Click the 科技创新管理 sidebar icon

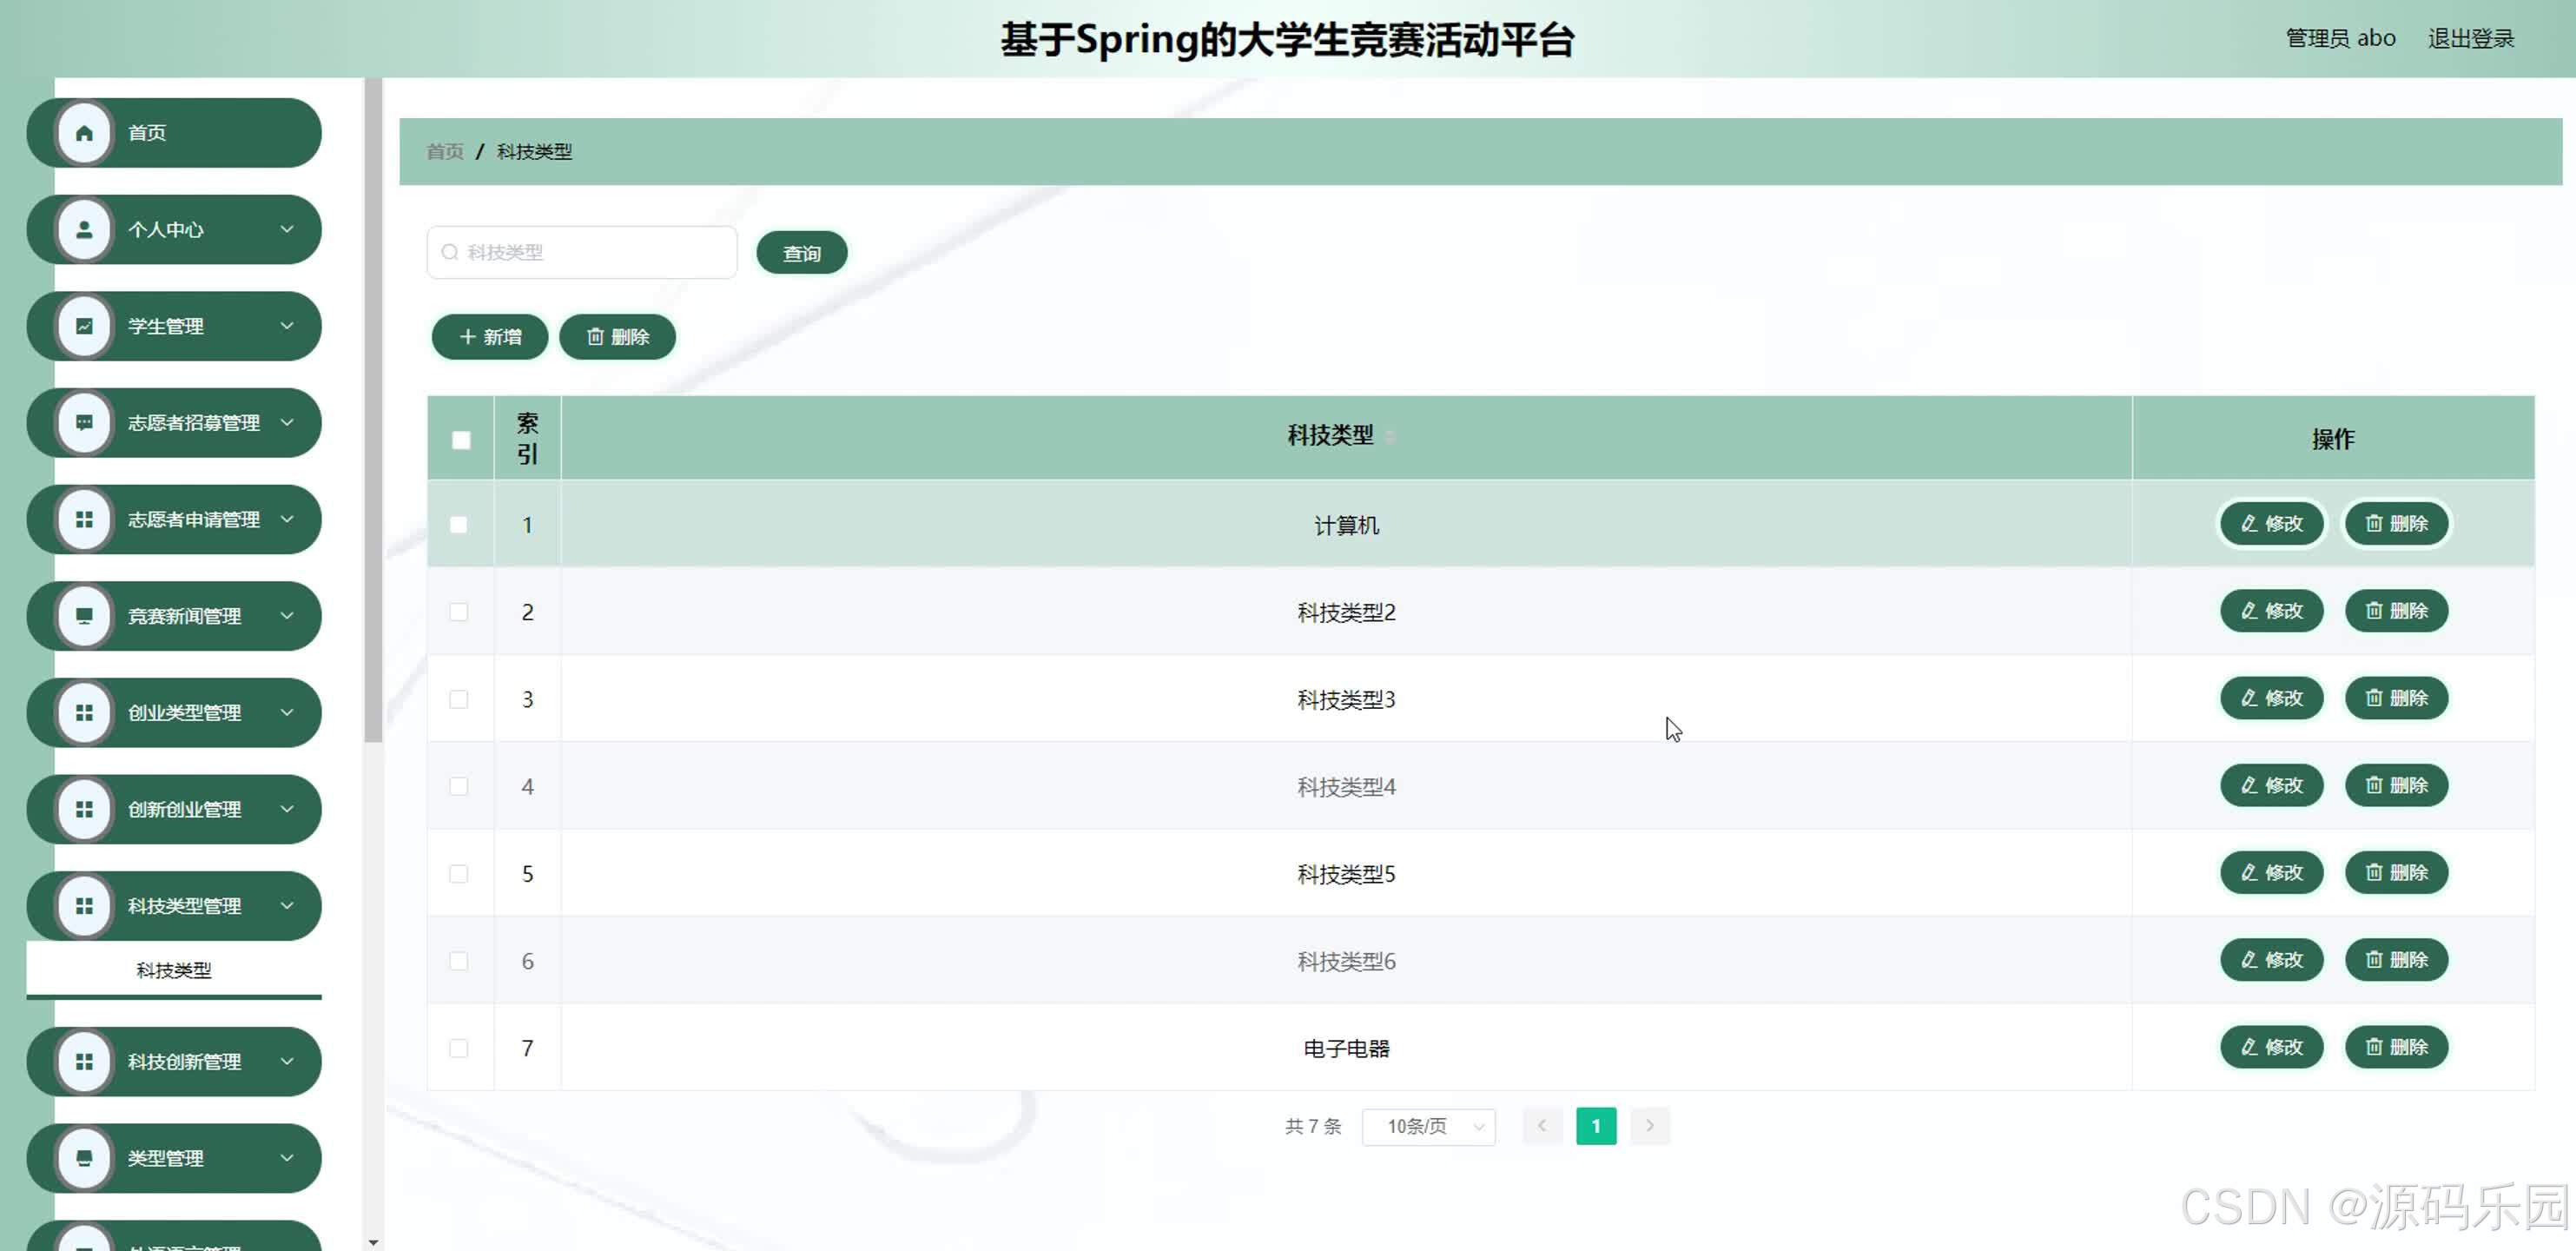tap(84, 1061)
